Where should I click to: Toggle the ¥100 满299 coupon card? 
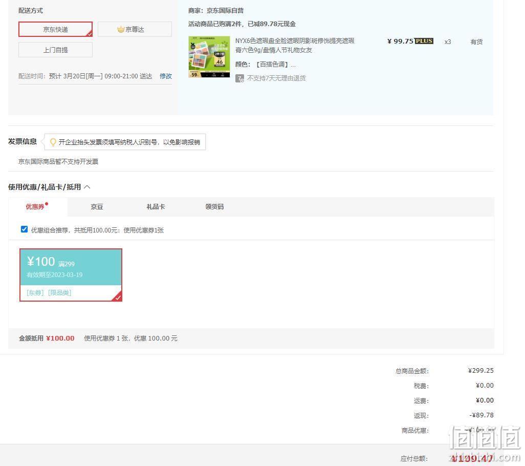coord(71,274)
